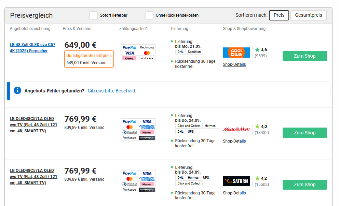Viewport: 339px width, 206px height.
Task: Click the Amazon Pay icon in MediaMarkt offer
Action: (147, 138)
